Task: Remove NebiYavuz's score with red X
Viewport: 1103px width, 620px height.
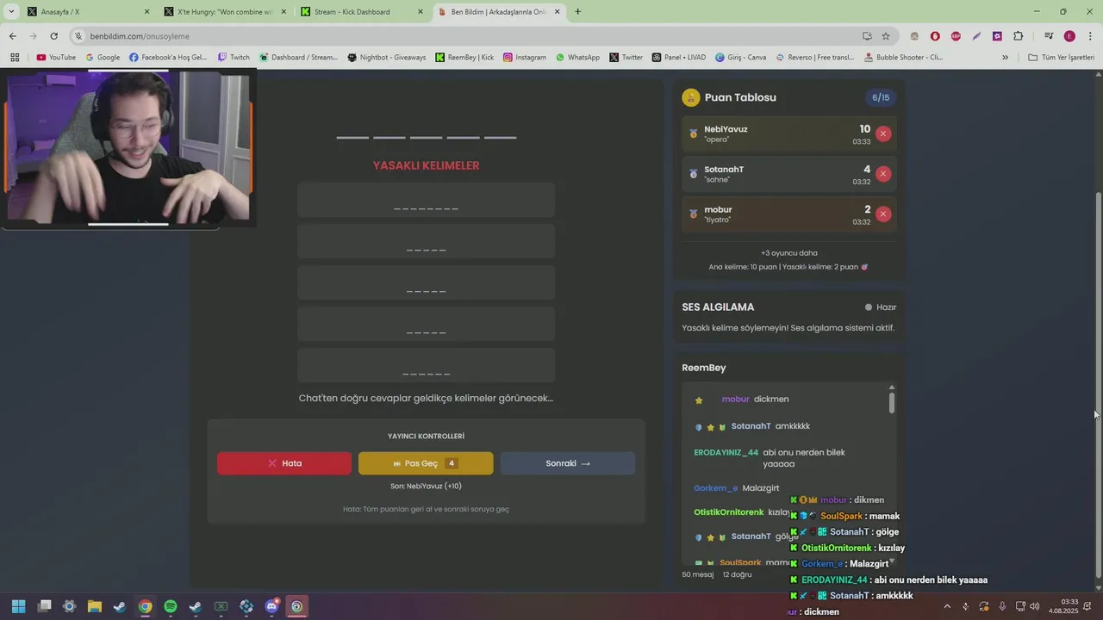Action: tap(882, 133)
